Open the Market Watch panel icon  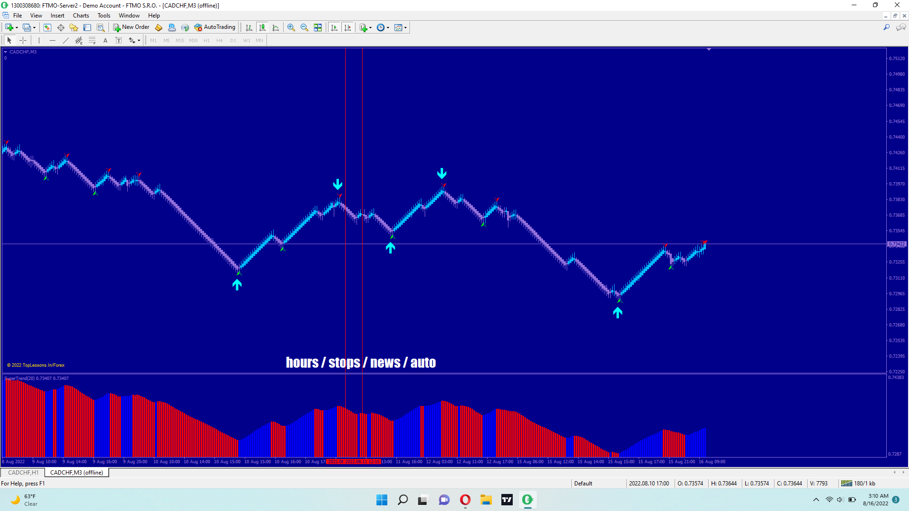[x=47, y=27]
